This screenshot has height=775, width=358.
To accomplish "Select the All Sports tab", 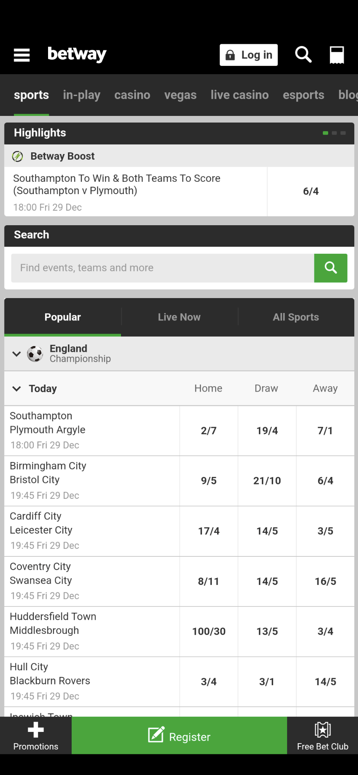I will pyautogui.click(x=296, y=317).
